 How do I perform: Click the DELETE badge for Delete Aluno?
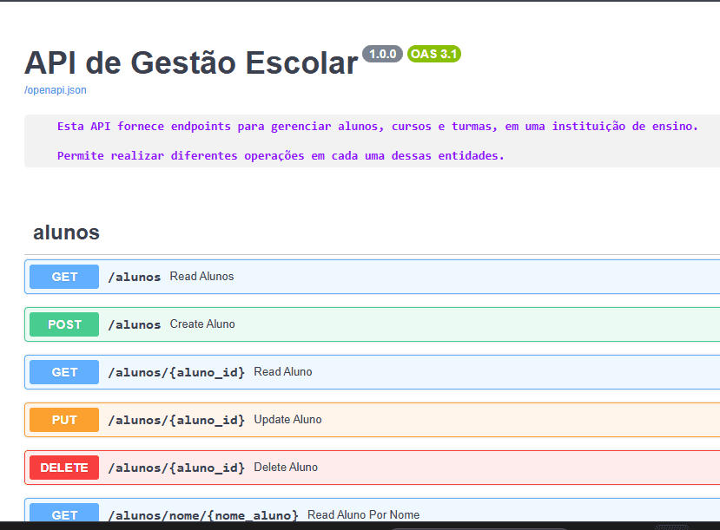coord(63,467)
